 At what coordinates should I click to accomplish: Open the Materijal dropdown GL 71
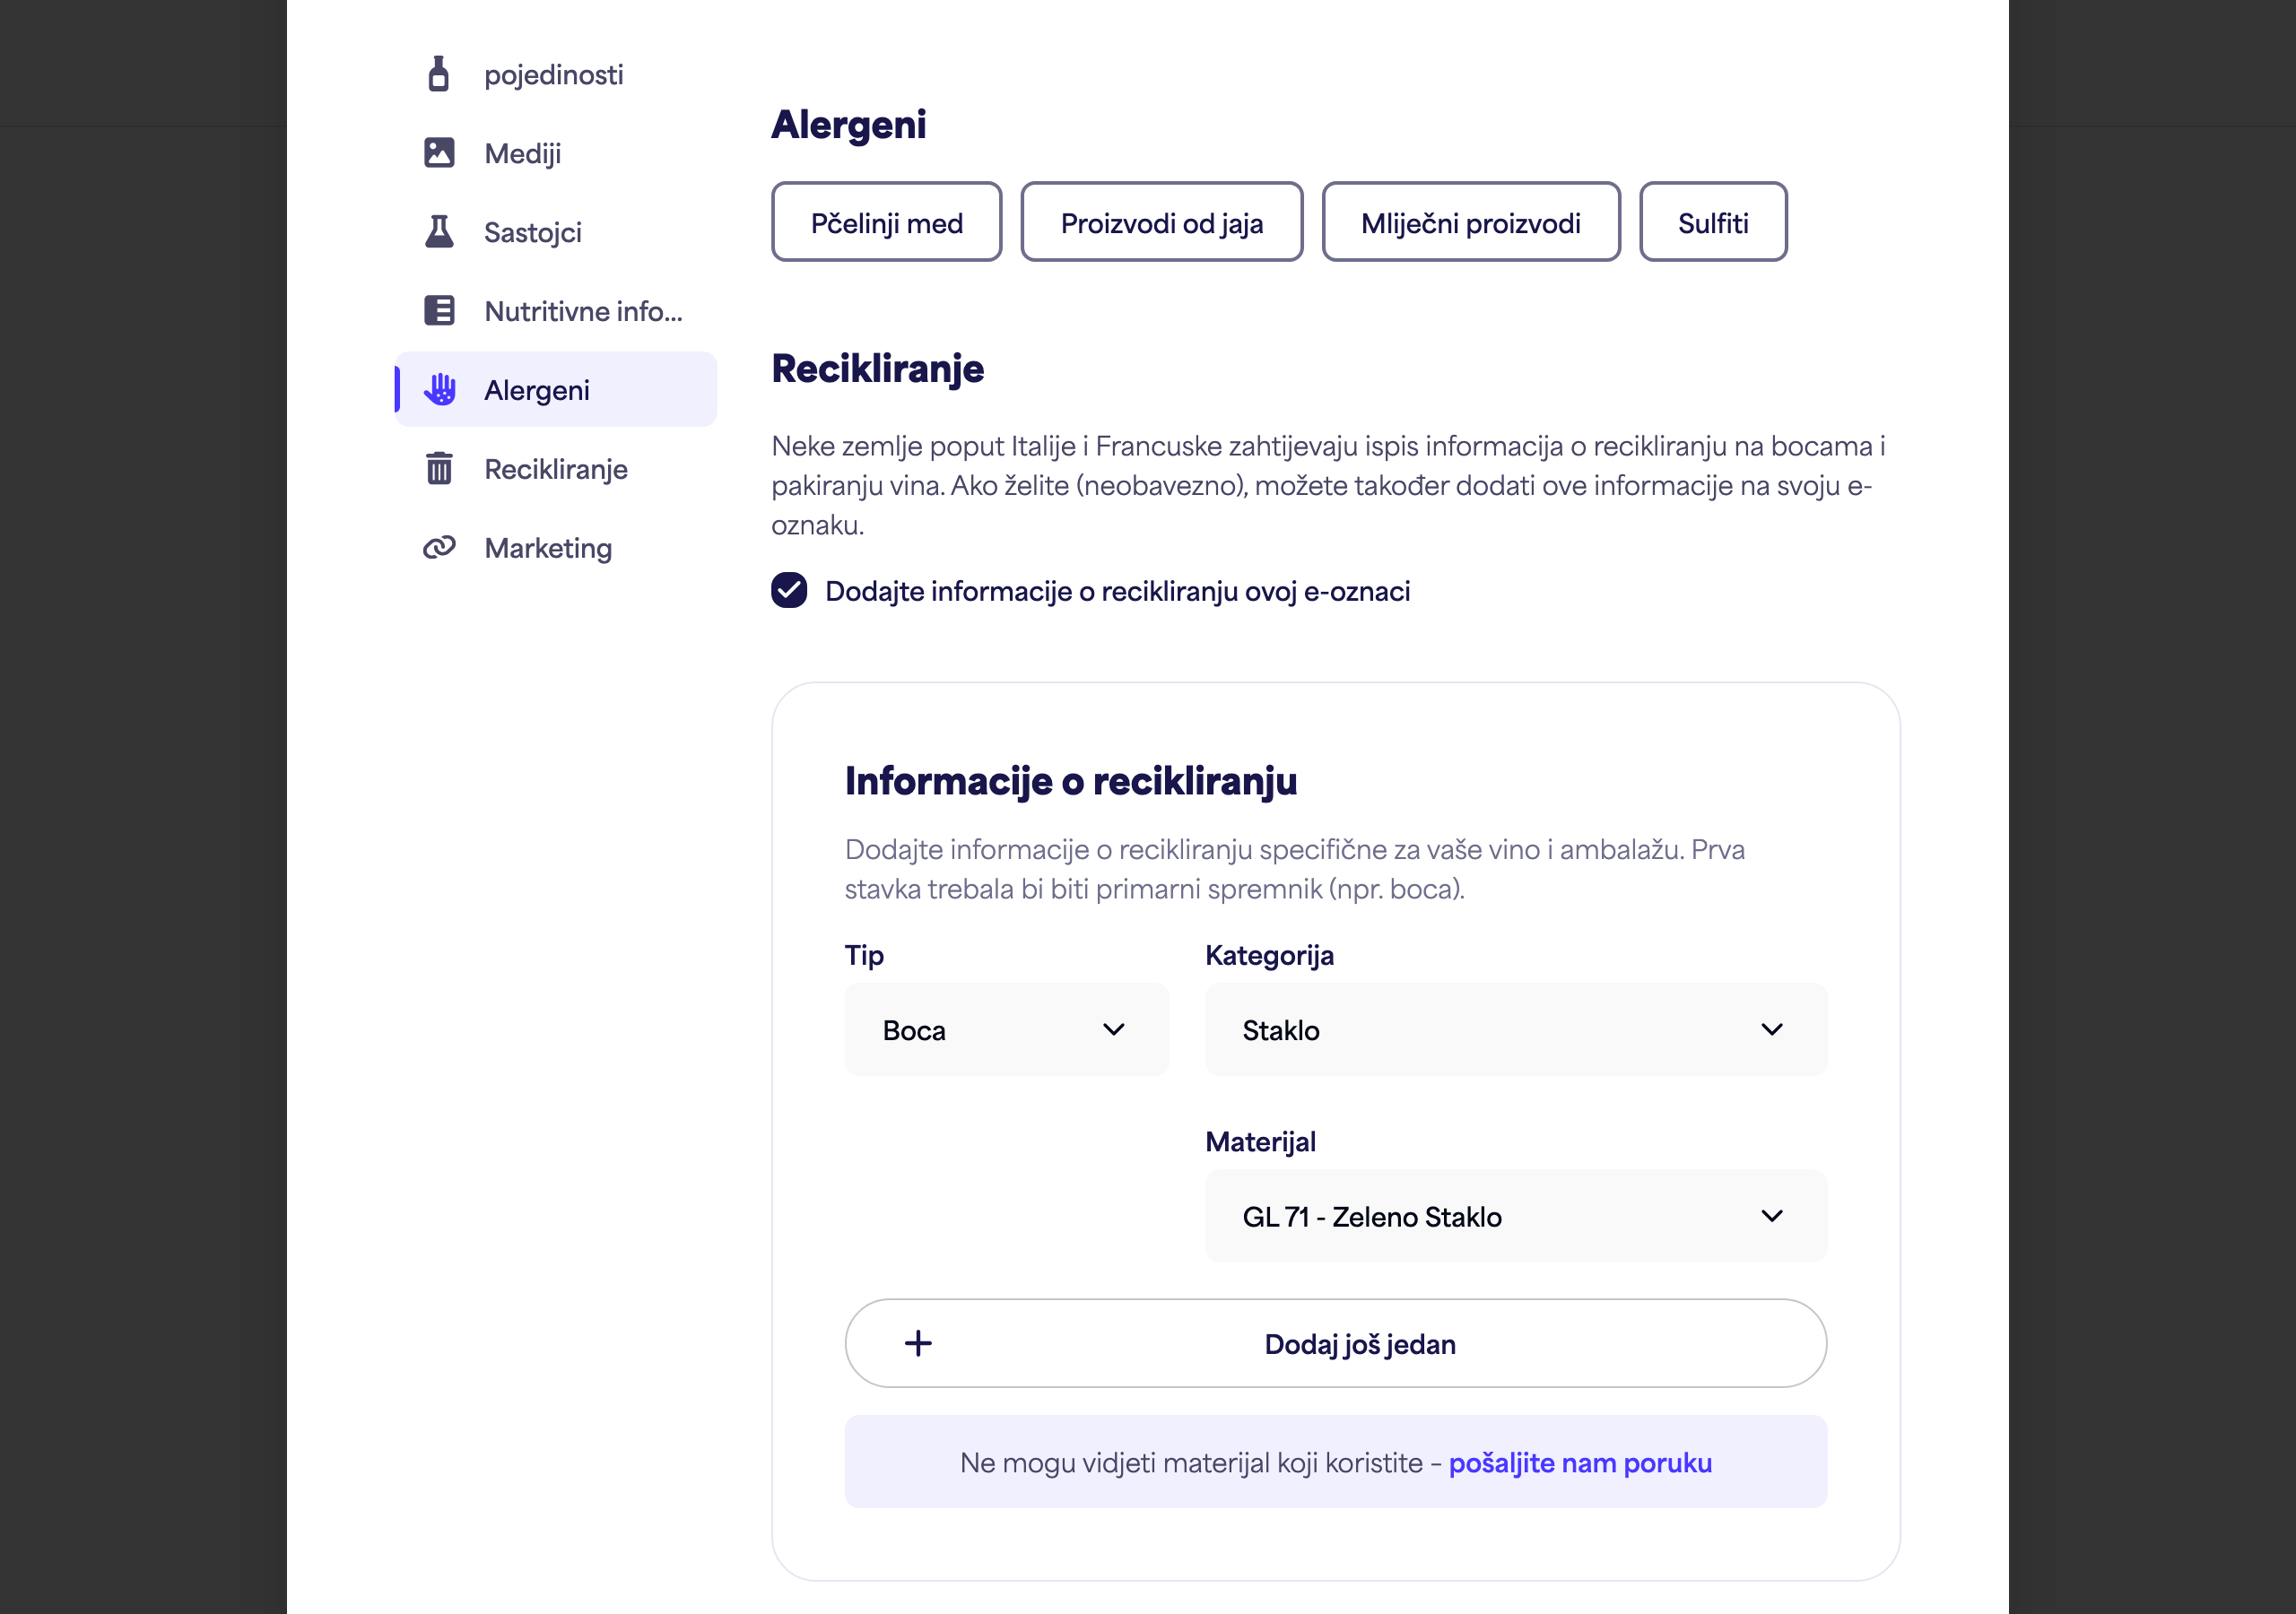coord(1516,1216)
